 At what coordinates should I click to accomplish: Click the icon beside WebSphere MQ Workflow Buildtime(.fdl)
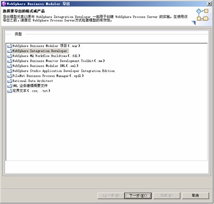pyautogui.click(x=9, y=56)
